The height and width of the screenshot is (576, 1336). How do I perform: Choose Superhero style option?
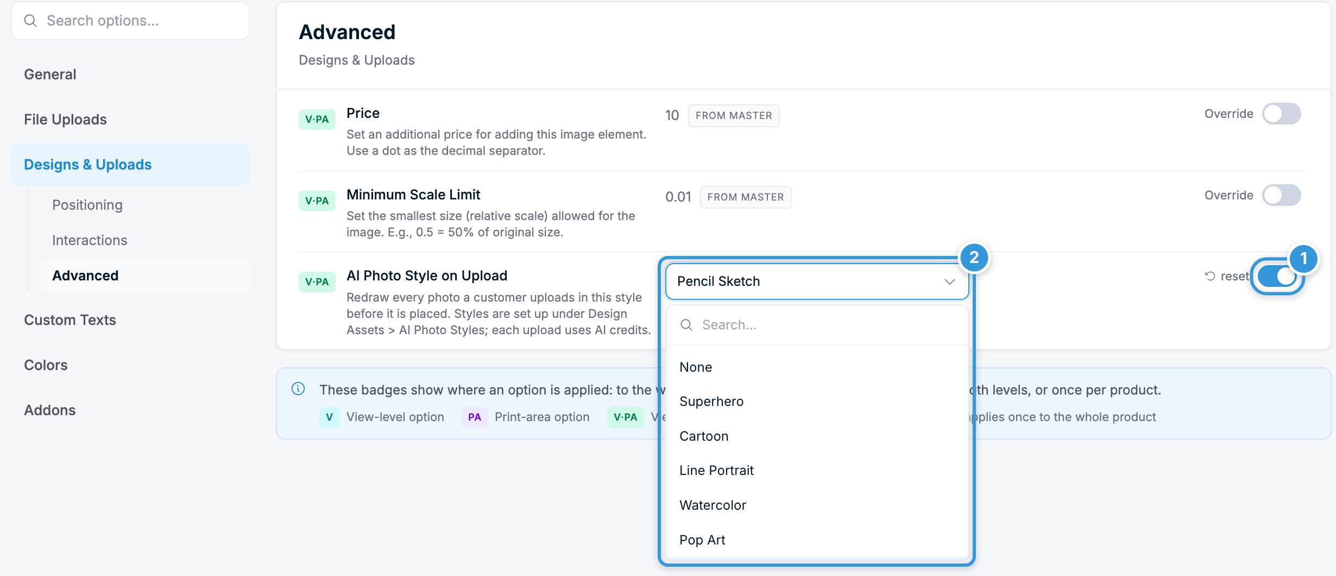[x=817, y=402]
